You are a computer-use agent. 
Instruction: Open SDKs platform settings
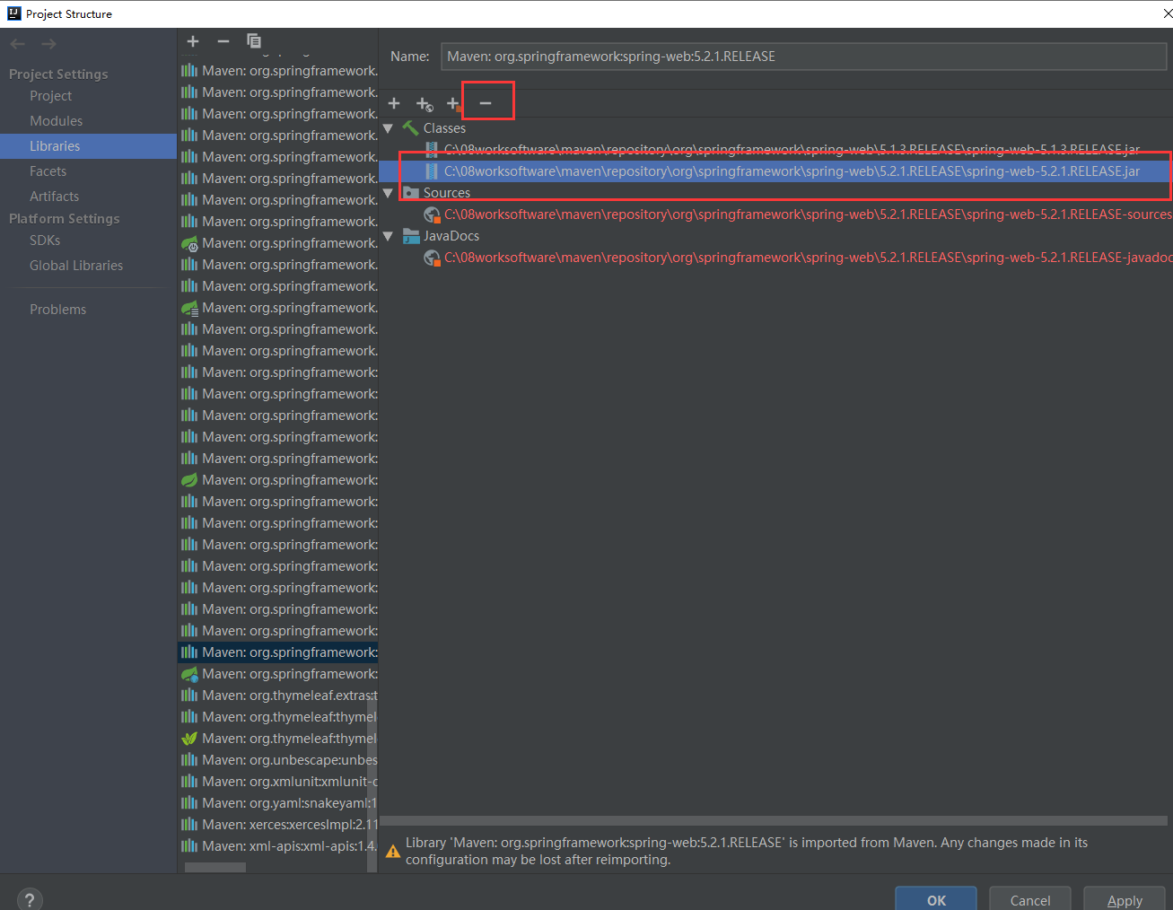[x=45, y=241]
